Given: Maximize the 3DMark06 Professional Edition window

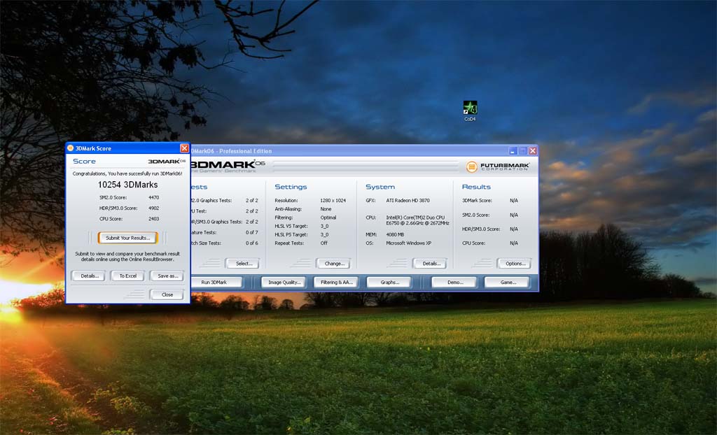Looking at the screenshot, I should (x=523, y=150).
